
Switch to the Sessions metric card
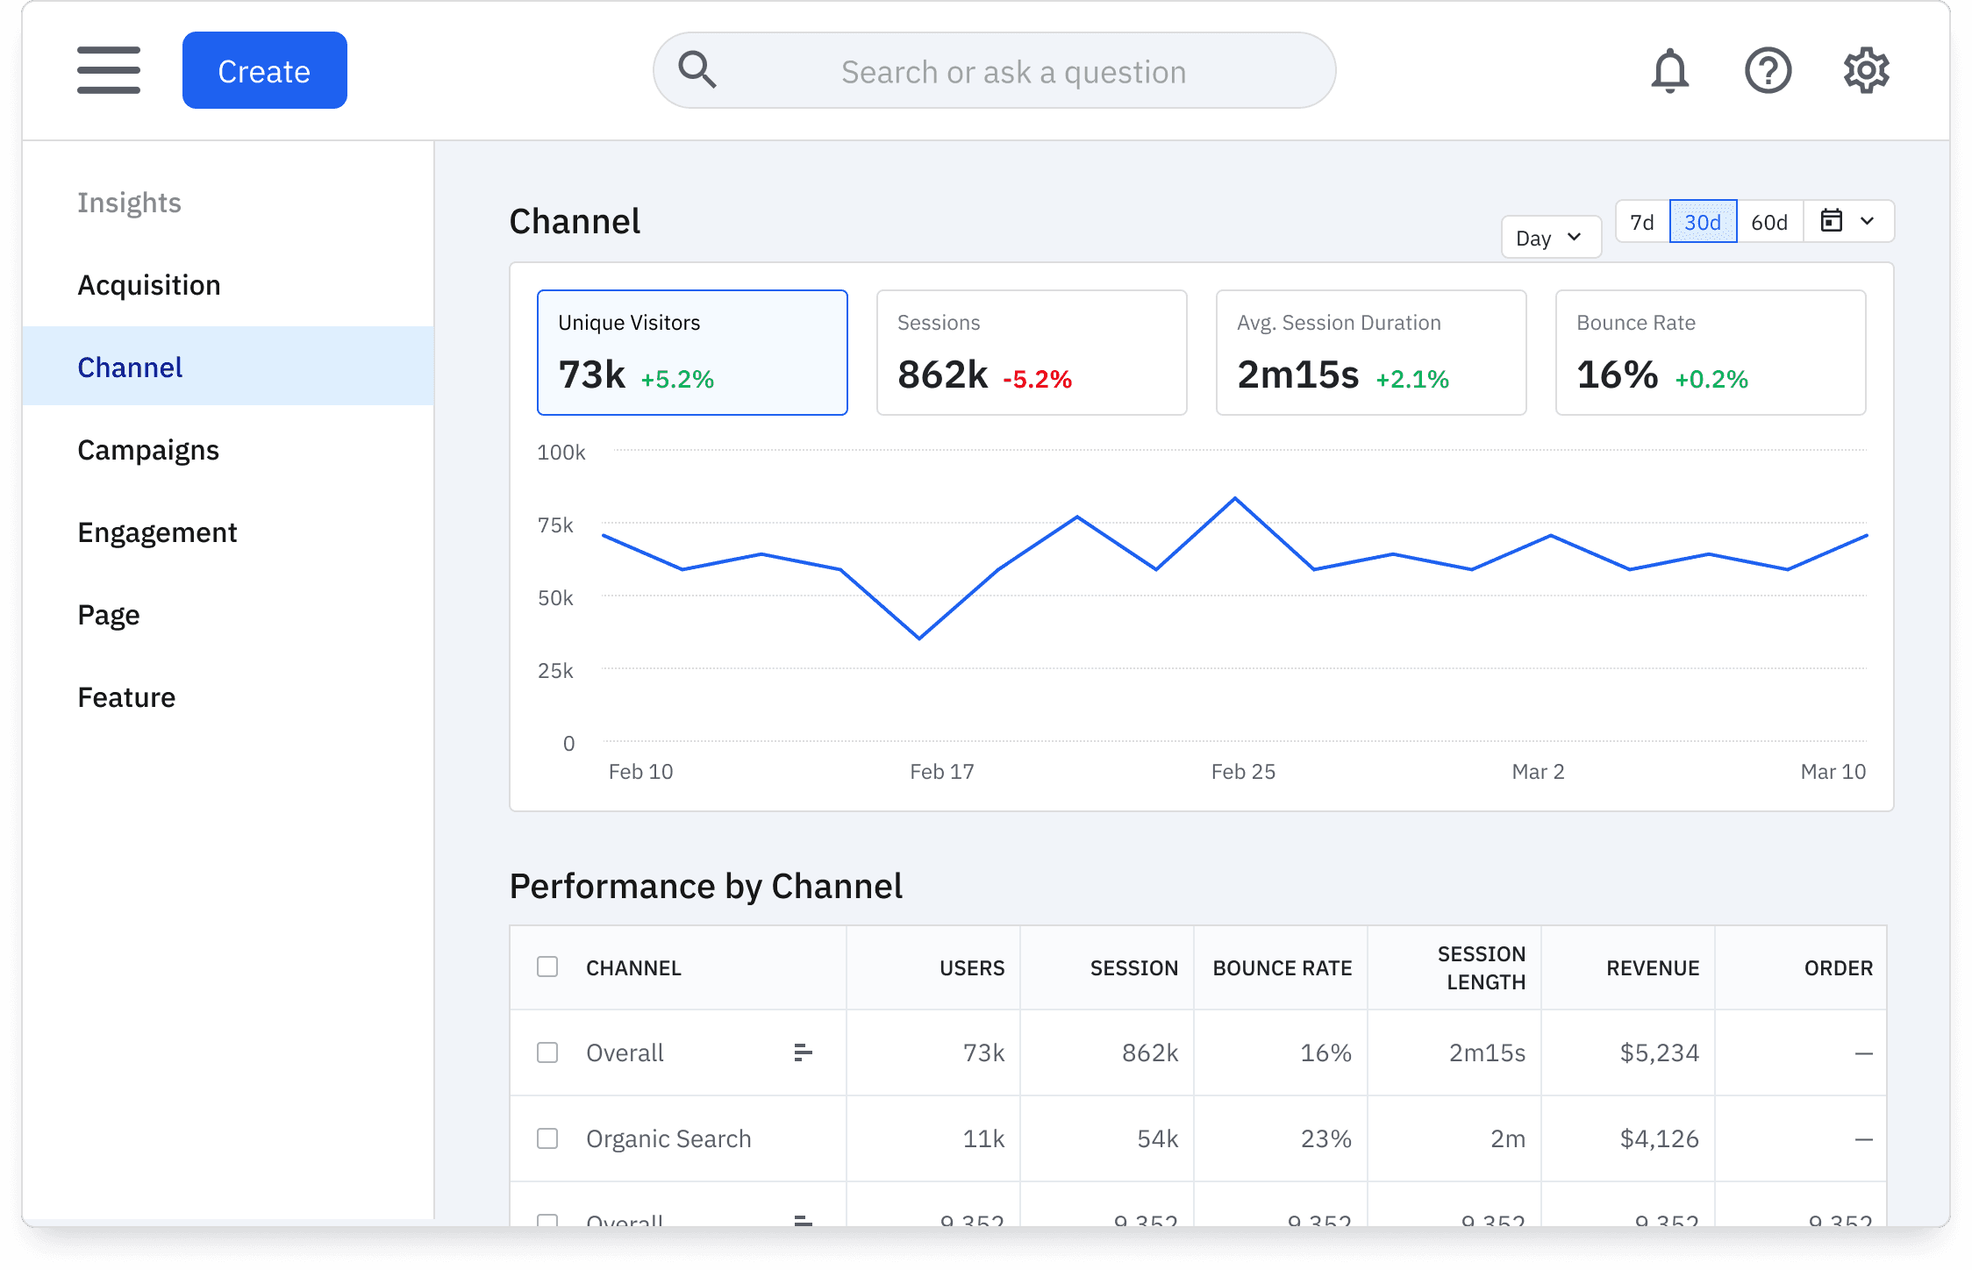(1031, 352)
